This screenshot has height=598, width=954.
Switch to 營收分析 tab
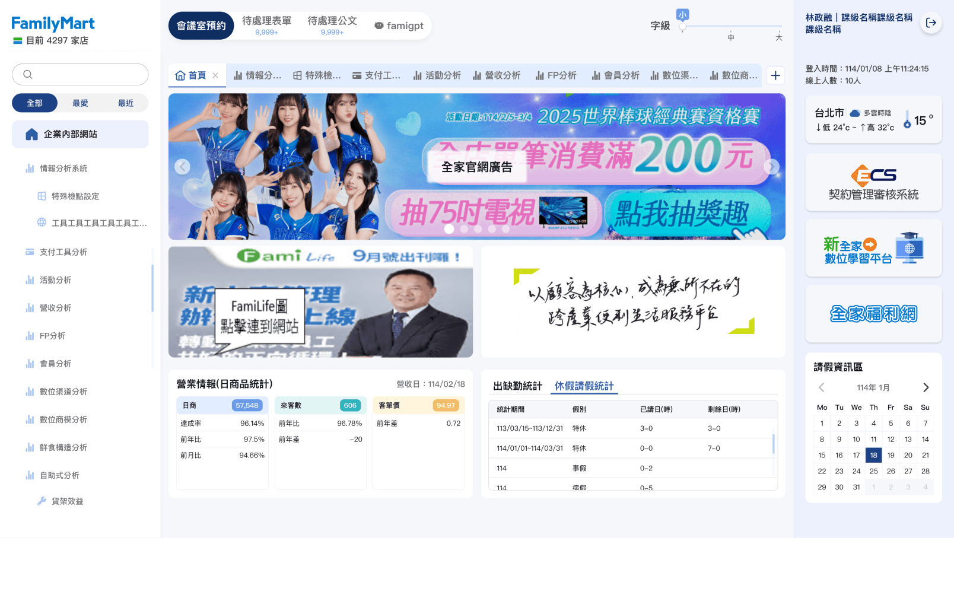[x=497, y=75]
